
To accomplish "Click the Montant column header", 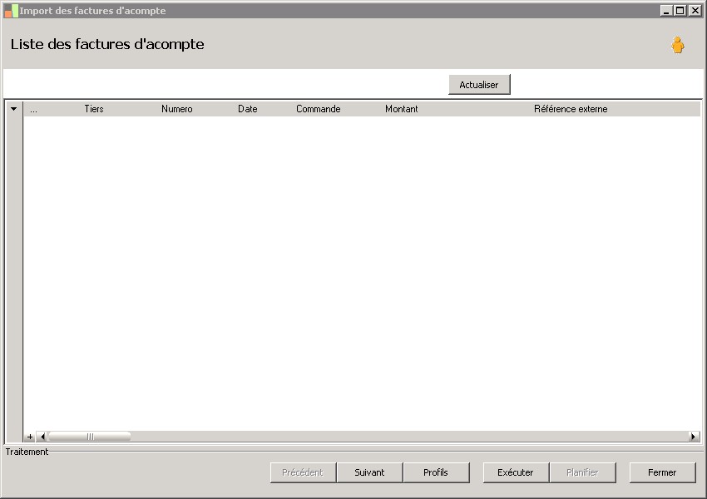I will pos(401,109).
